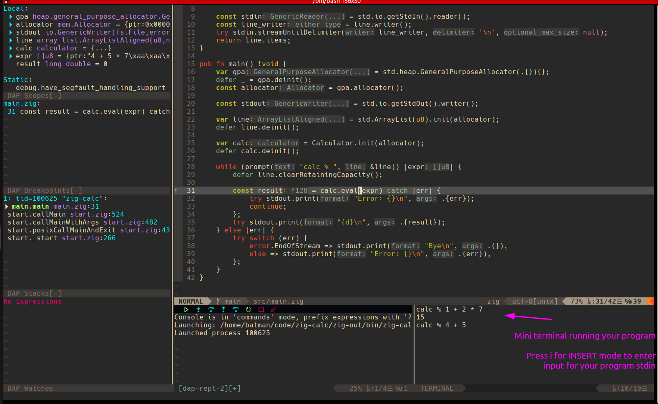Open the start.callMainWithArgs stack frame

82,222
